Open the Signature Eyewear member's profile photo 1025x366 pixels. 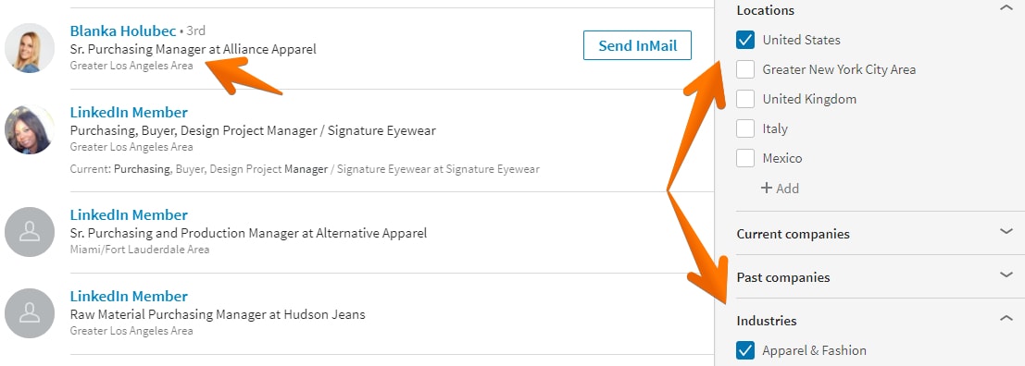30,129
